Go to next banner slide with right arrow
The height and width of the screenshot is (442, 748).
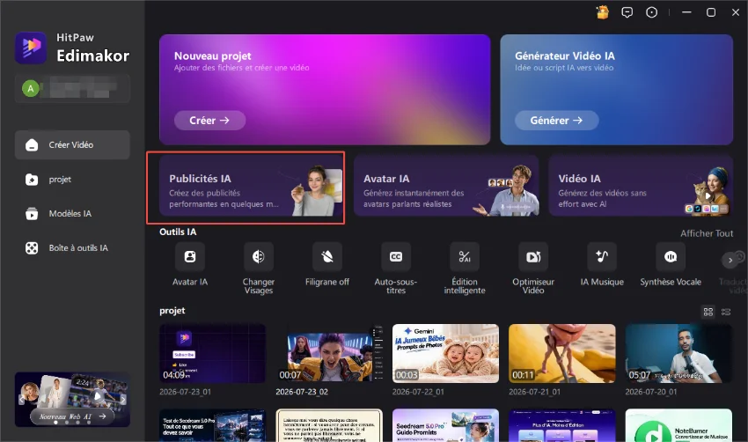tap(123, 400)
